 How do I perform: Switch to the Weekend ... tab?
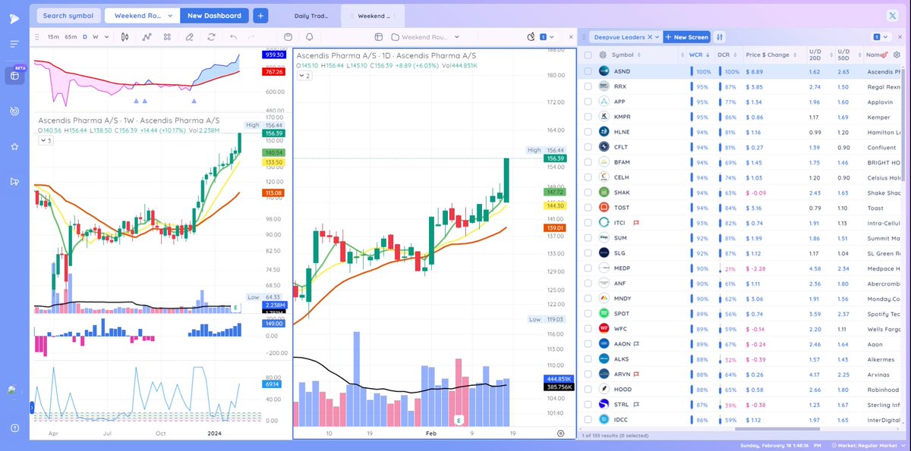tap(374, 15)
